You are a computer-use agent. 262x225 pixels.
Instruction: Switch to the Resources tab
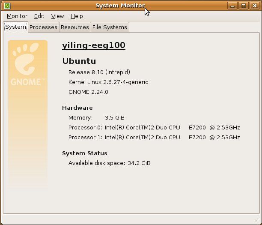tap(75, 27)
